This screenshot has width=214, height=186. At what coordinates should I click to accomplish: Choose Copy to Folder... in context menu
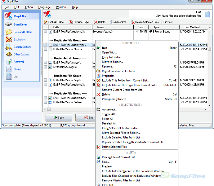(x=137, y=57)
